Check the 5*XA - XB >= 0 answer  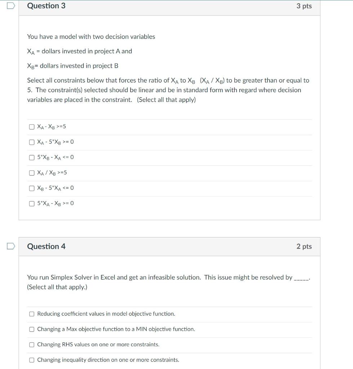click(32, 203)
